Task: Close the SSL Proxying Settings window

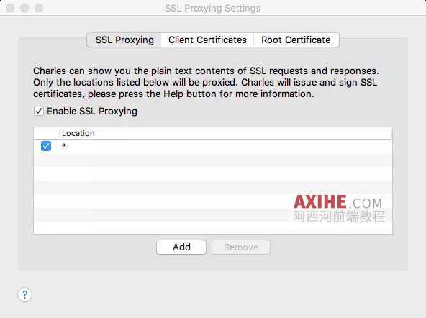Action: (10, 8)
